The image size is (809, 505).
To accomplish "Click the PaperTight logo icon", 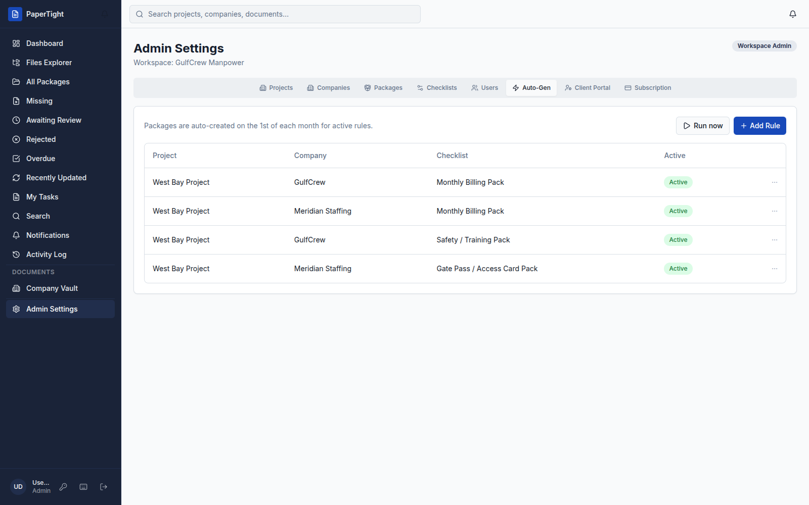I will [x=15, y=14].
